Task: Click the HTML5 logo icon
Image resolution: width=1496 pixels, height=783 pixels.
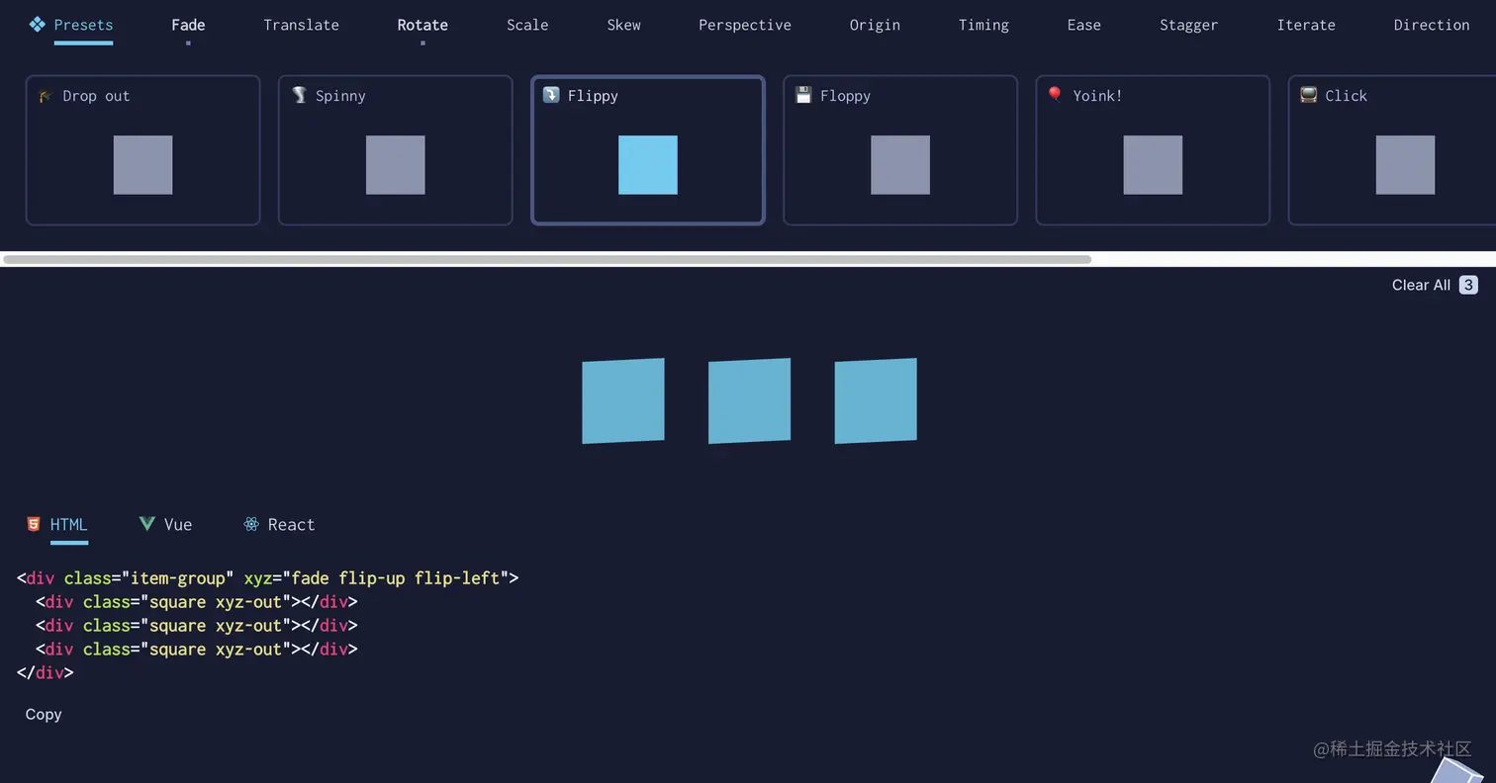Action: 34,524
